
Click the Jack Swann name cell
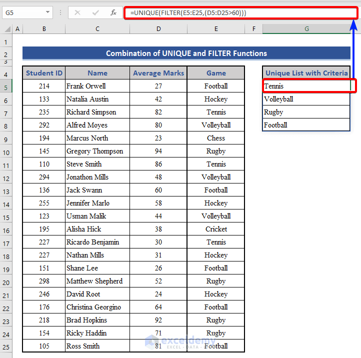97,190
